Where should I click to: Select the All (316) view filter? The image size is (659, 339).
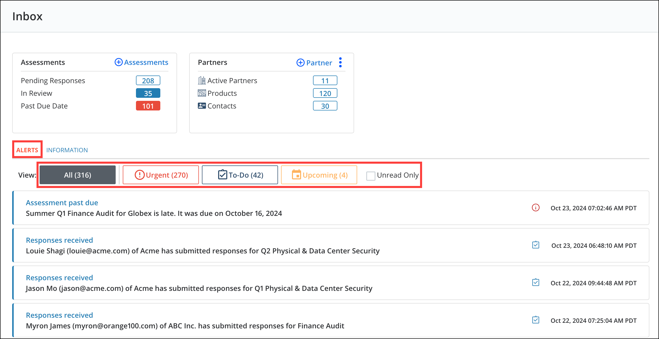77,175
